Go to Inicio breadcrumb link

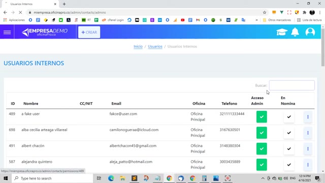(x=138, y=46)
